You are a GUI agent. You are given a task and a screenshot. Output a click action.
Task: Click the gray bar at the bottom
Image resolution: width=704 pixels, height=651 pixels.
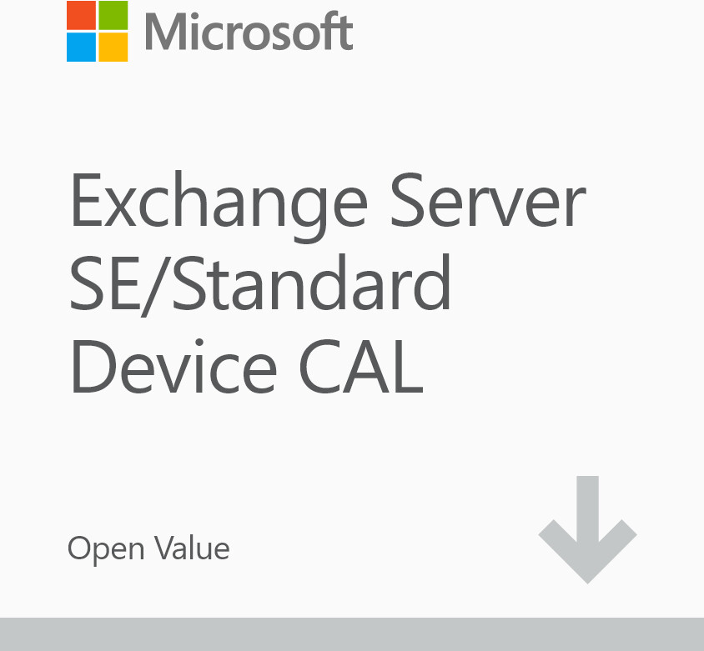click(x=352, y=634)
